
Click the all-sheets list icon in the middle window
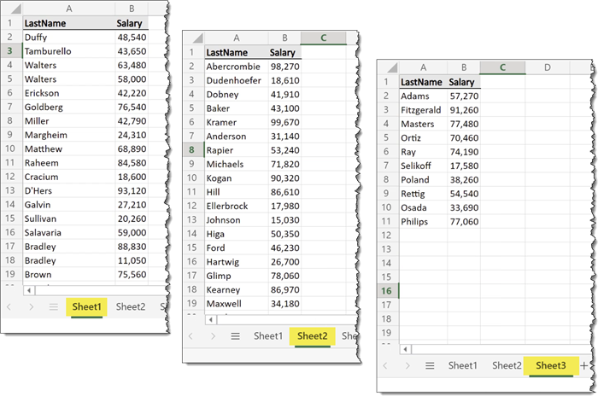tap(235, 336)
